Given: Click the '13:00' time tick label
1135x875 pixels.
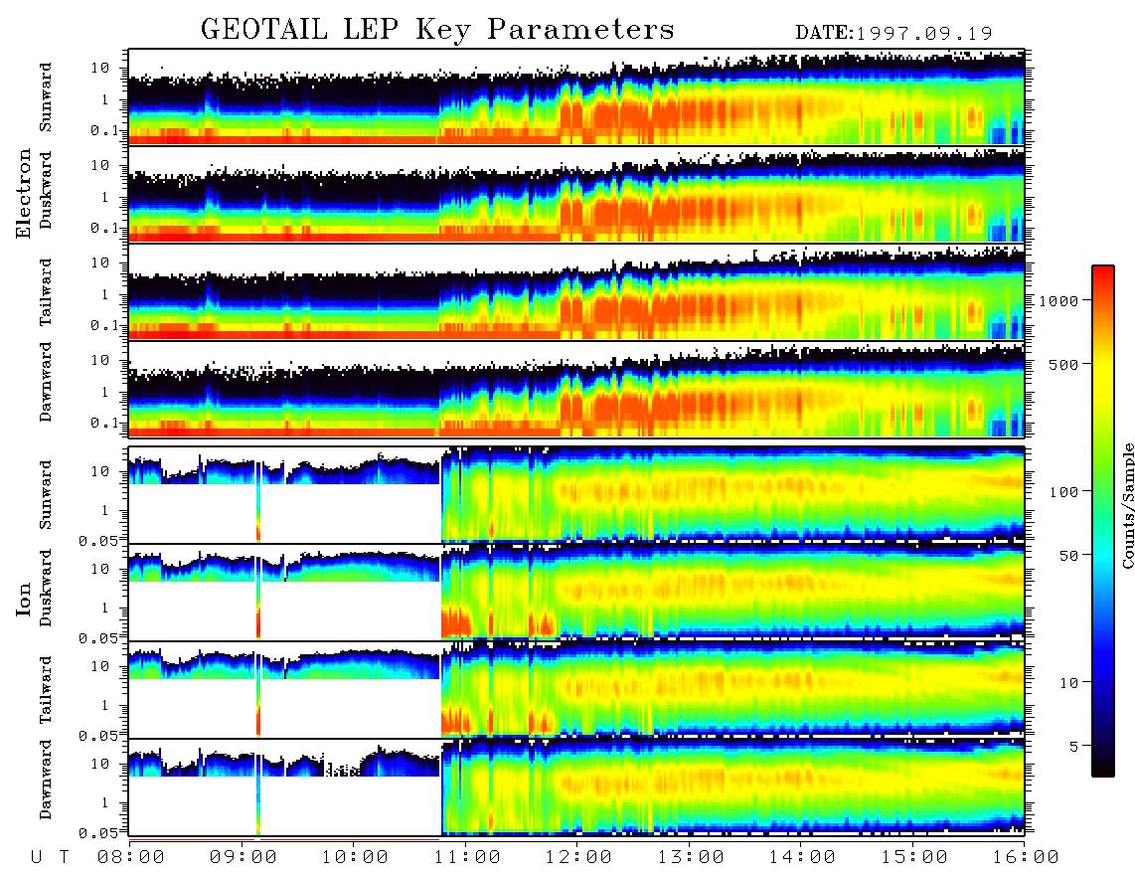Looking at the screenshot, I should 691,857.
